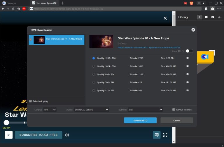Viewport: 224px width, 147px height.
Task: Open the Library downloading tab icon
Action: pos(199,17)
